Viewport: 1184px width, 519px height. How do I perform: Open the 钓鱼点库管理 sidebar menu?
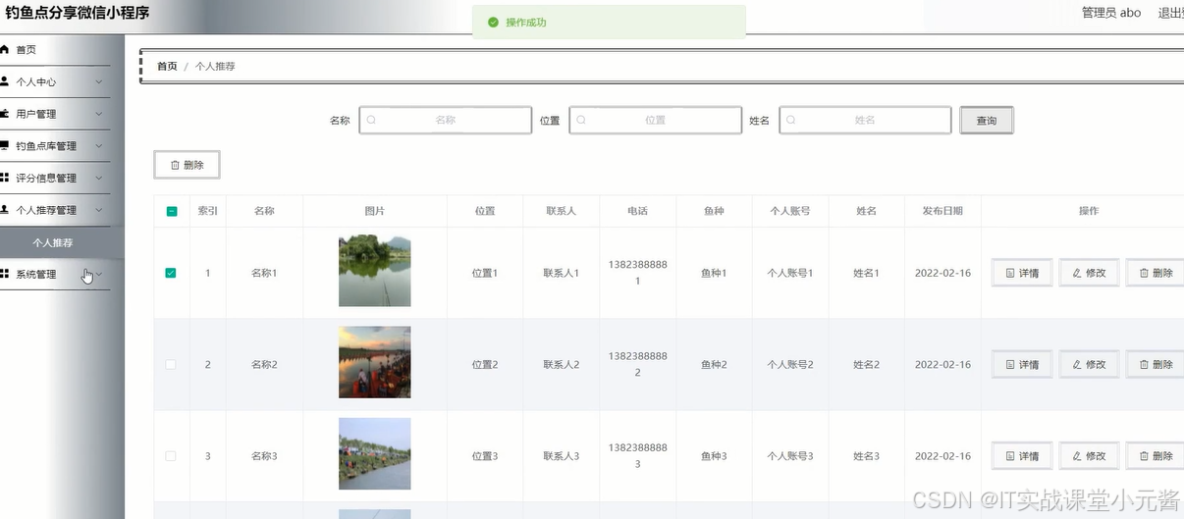(x=54, y=145)
